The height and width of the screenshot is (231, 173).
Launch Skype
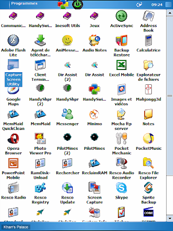[x=121, y=188]
